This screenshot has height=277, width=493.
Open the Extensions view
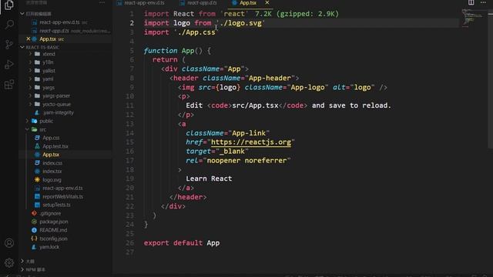coord(9,84)
